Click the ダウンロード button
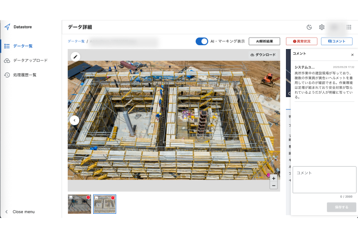358x238 pixels. pos(263,55)
